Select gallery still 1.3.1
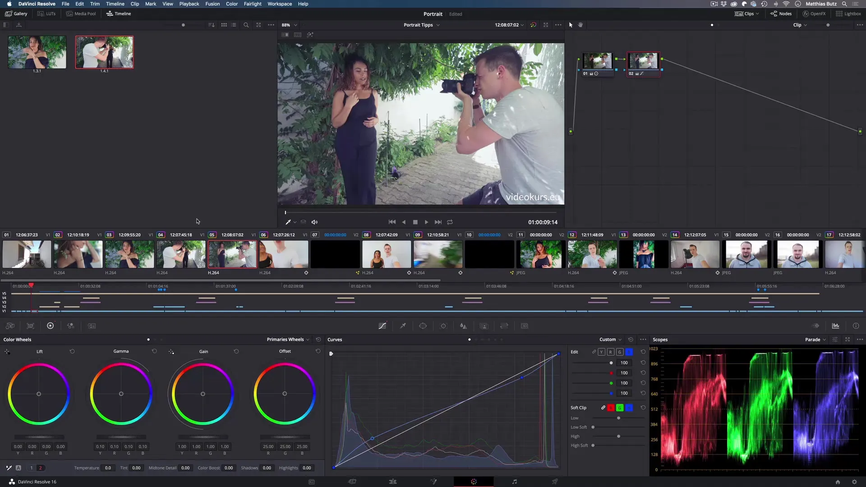 [37, 52]
